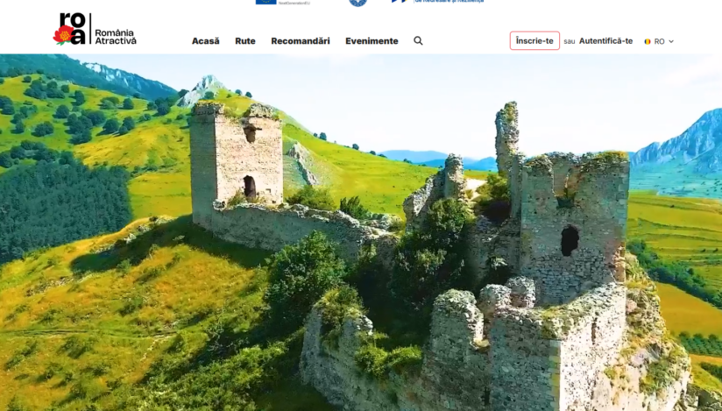Click the red flower in the logo
Viewport: 722px width, 411px height.
pyautogui.click(x=62, y=35)
